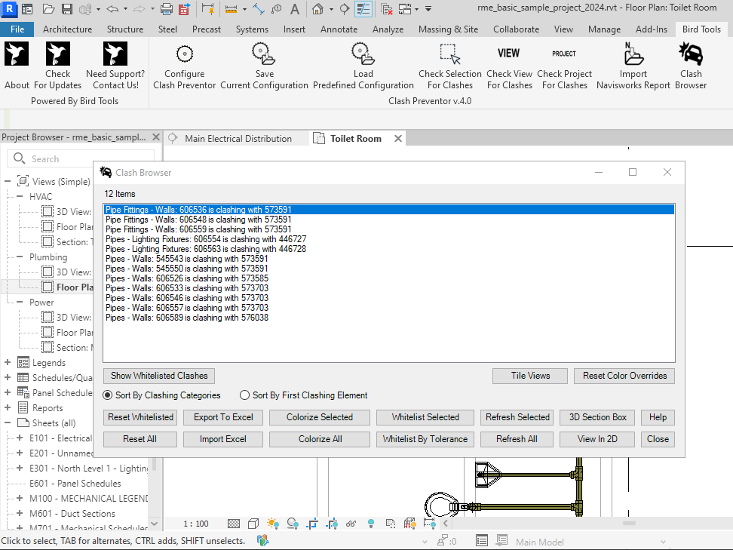Switch to Main Electrical Distribution view tab

[238, 139]
